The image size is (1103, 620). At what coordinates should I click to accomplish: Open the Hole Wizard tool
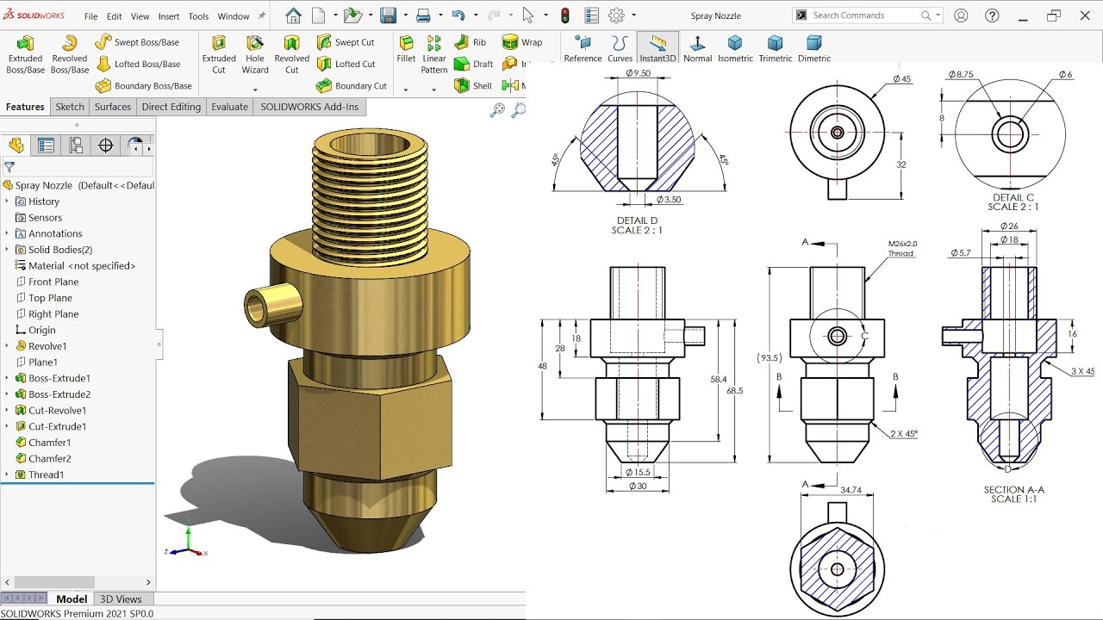coord(255,55)
